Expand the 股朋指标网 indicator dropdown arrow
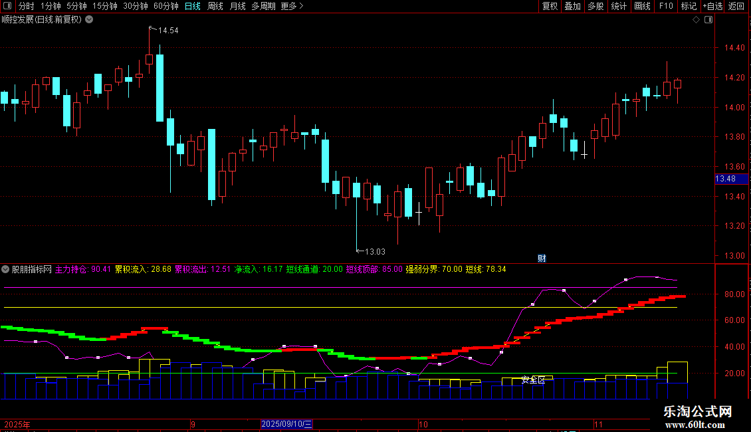 click(x=5, y=269)
